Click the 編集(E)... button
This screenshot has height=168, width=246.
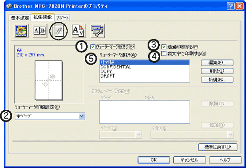[x=217, y=63]
